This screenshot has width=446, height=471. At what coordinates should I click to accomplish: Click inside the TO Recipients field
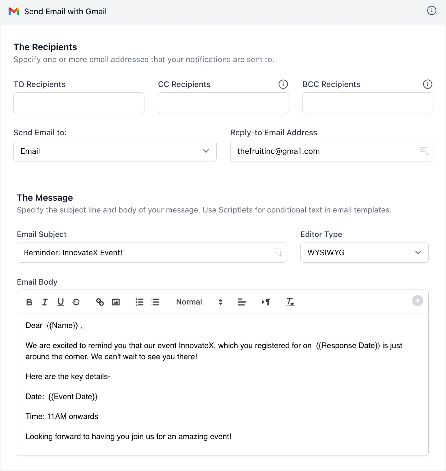(79, 103)
